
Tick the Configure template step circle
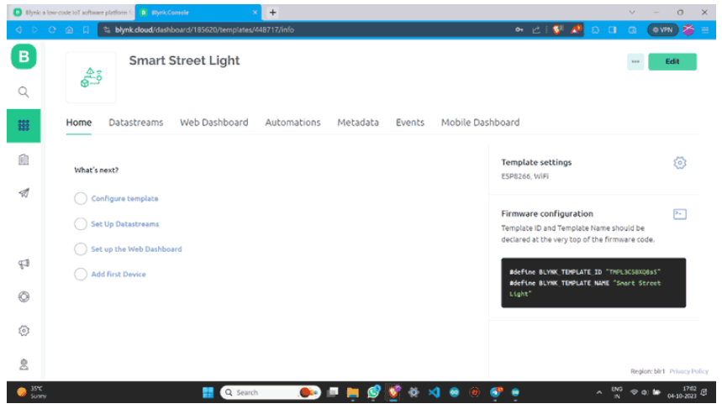pyautogui.click(x=81, y=199)
